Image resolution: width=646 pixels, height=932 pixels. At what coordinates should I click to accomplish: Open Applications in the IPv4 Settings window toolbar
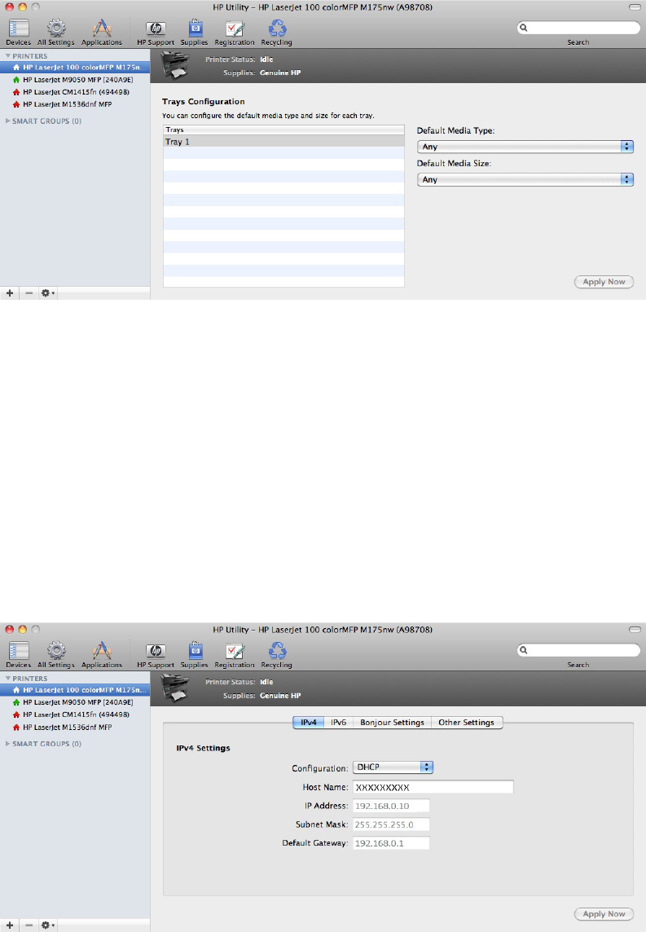click(x=102, y=654)
